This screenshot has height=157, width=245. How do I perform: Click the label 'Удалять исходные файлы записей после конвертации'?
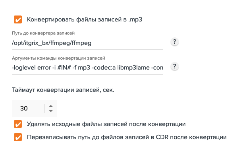click(x=106, y=124)
